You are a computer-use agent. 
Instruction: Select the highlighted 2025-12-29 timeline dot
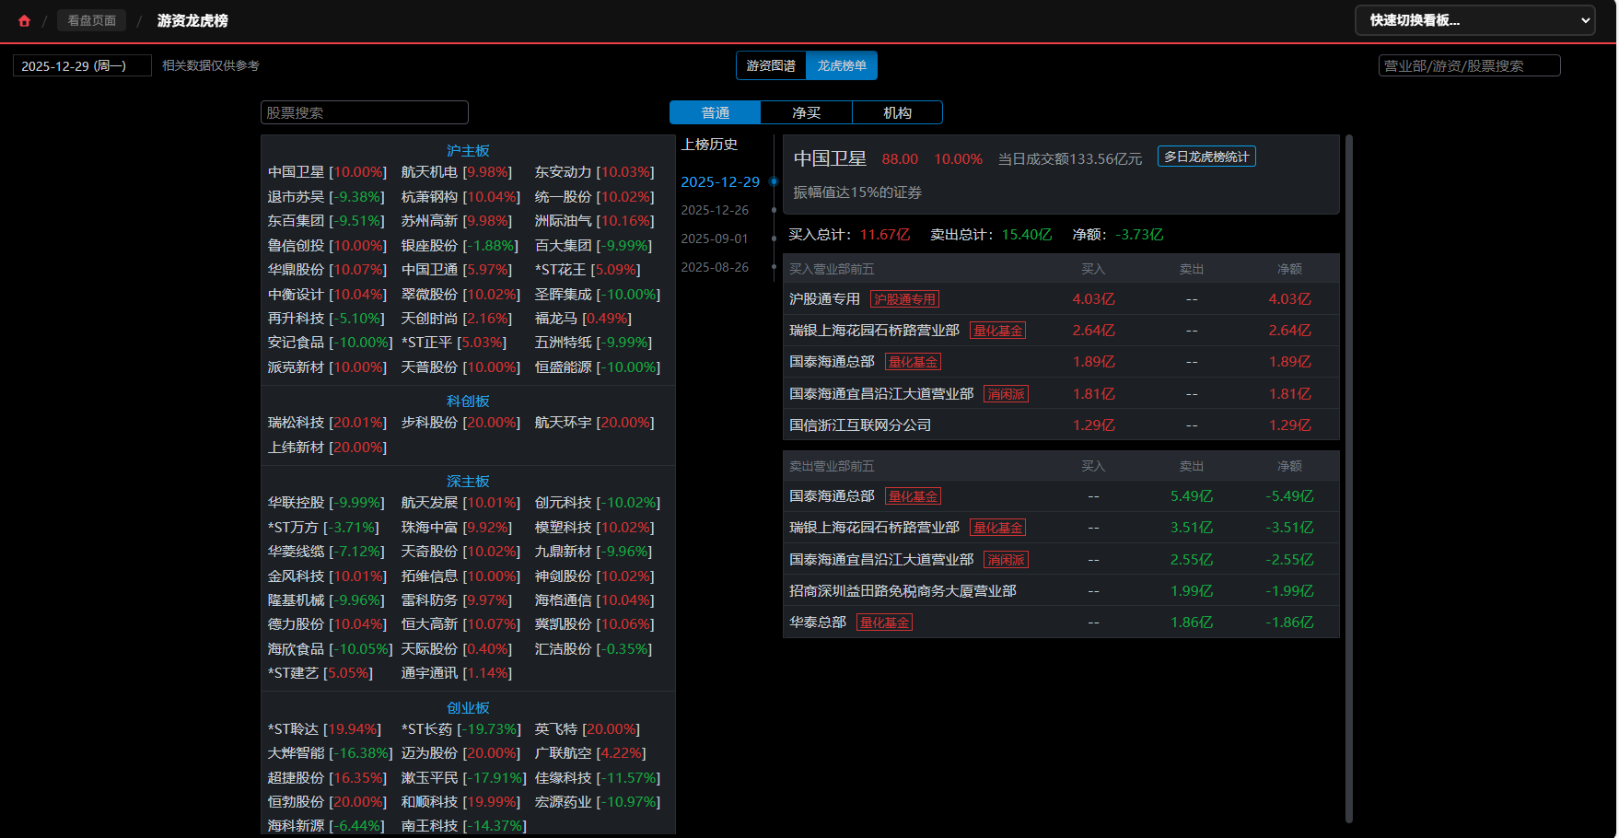pyautogui.click(x=774, y=181)
